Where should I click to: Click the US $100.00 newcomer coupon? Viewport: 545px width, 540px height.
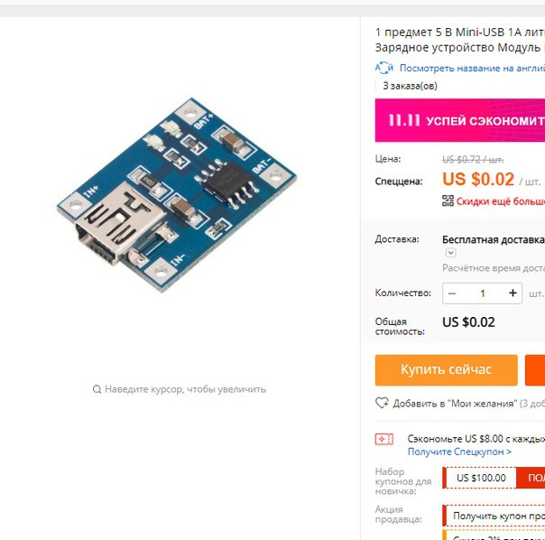481,478
